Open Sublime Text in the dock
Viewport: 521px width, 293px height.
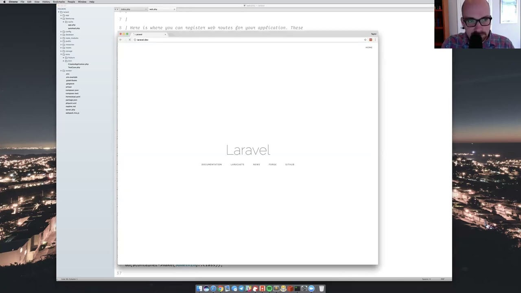pyautogui.click(x=276, y=289)
